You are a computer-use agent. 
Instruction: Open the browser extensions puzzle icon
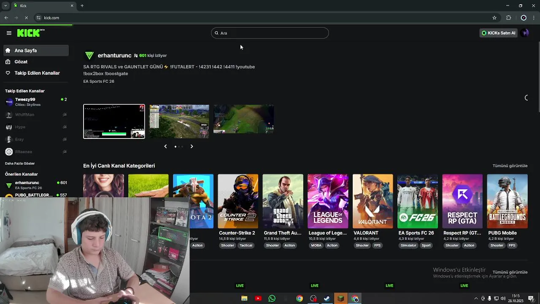point(508,18)
